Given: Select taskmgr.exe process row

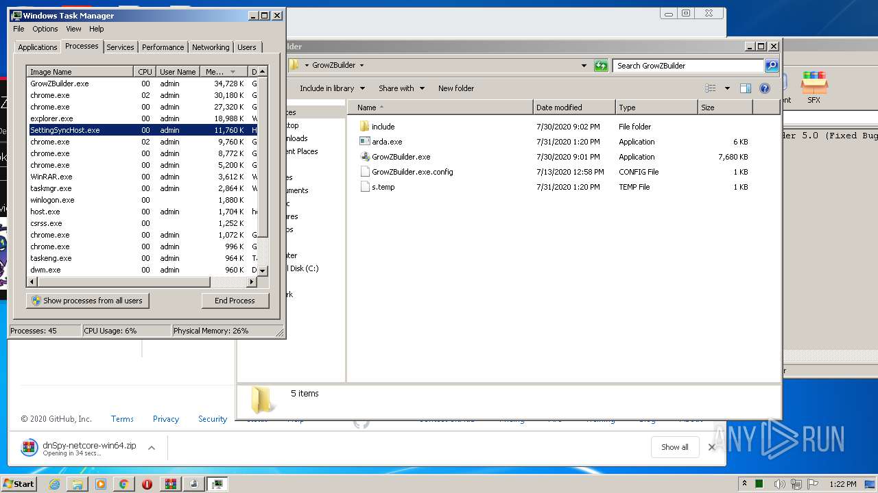Looking at the screenshot, I should (142, 188).
